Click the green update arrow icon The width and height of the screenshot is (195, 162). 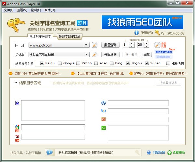pyautogui.click(x=169, y=153)
